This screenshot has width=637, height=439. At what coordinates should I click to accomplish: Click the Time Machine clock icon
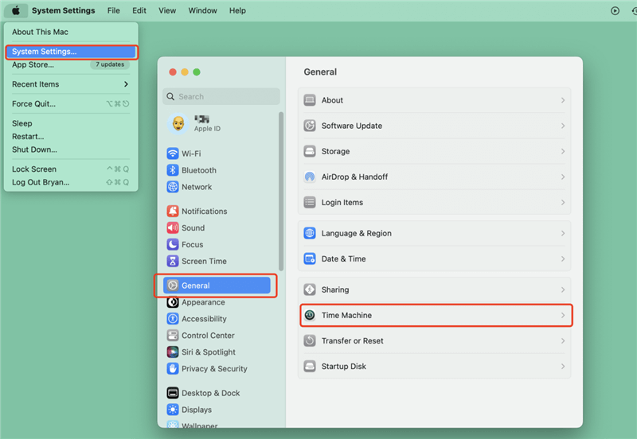click(310, 315)
